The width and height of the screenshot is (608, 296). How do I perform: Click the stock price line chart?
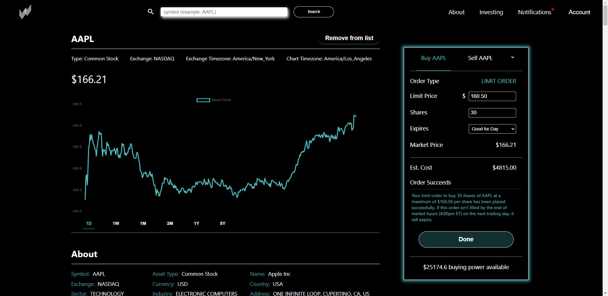coord(220,157)
